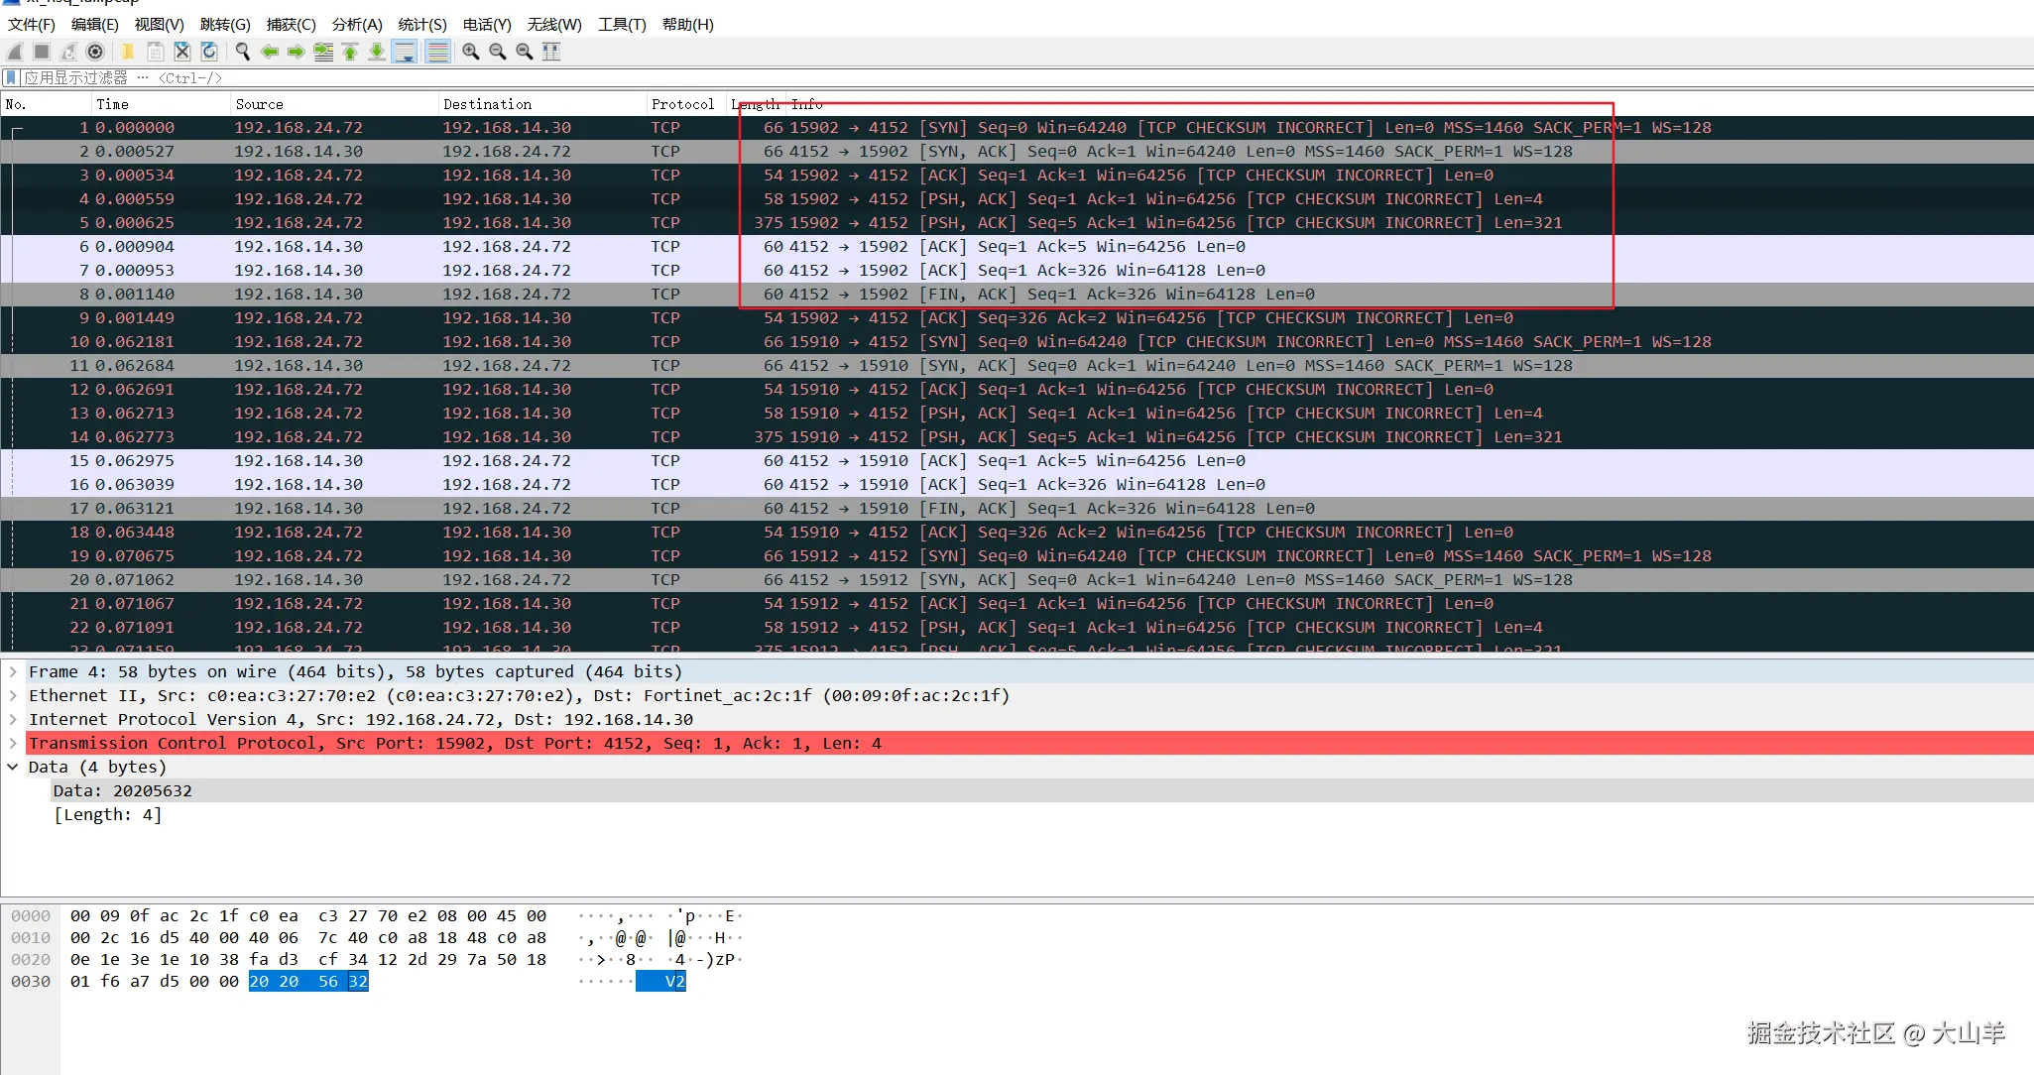2034x1075 pixels.
Task: Expand Frame 4 details tree
Action: pos(13,671)
